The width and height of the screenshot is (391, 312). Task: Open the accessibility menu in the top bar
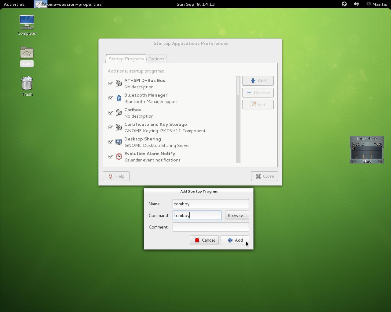pos(344,4)
